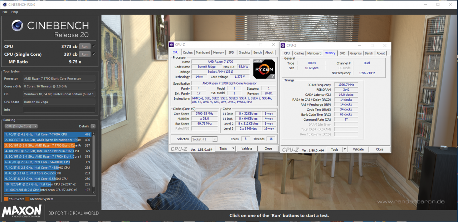Select ranking row Intel Core i5-3550 CPU
458x222 pixels.
(48, 173)
